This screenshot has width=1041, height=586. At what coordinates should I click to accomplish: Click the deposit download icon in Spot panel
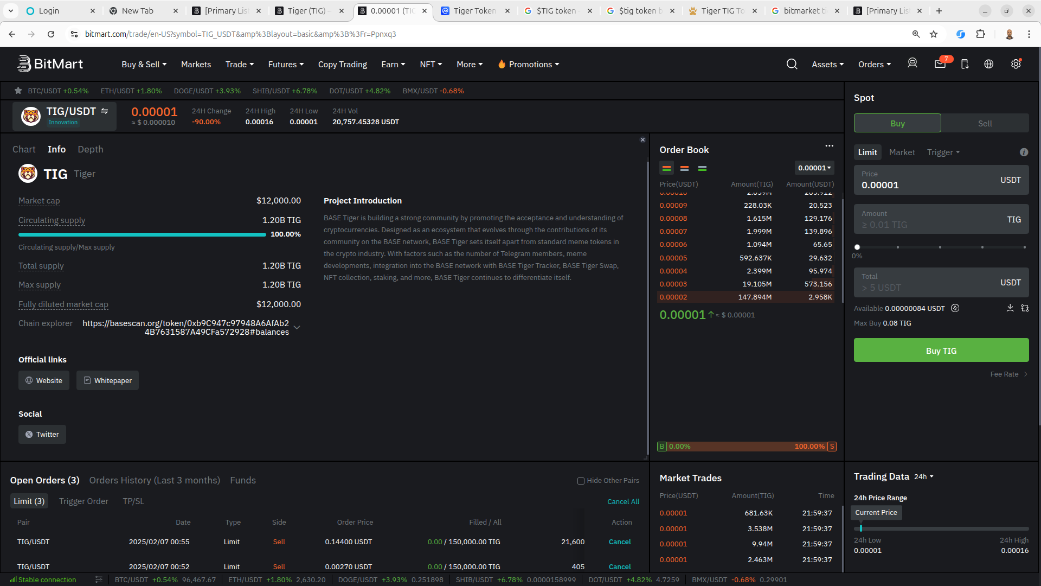click(x=1010, y=308)
